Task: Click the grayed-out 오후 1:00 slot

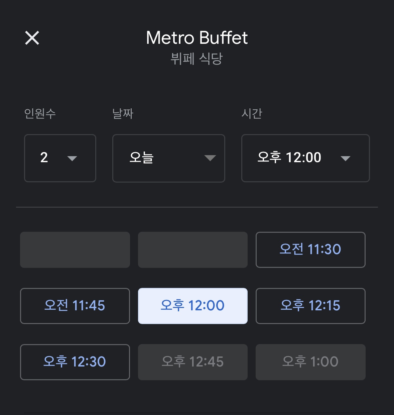Action: tap(310, 362)
